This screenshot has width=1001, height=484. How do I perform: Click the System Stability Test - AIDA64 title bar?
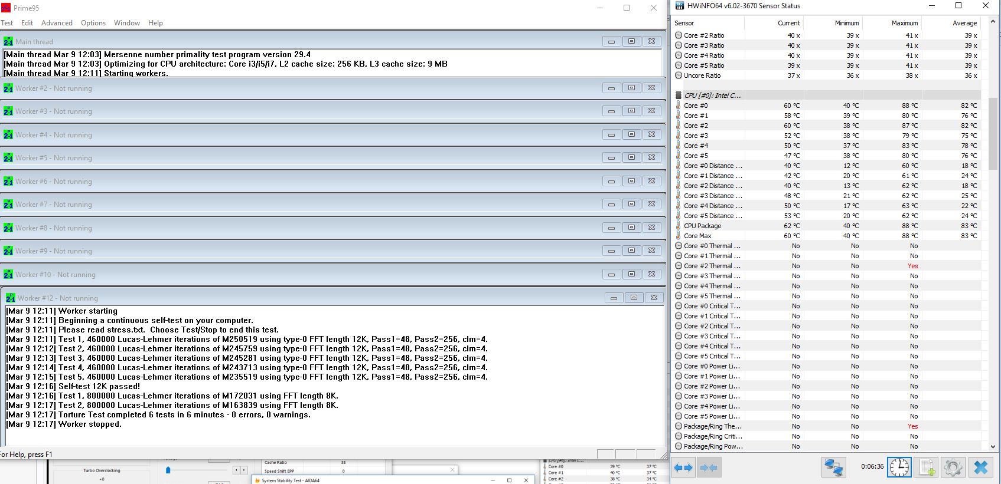(393, 480)
